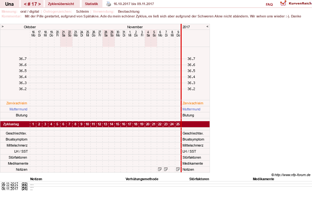312x204 pixels.
Task: Click the oral / digital Messung value
Action: pos(30,11)
